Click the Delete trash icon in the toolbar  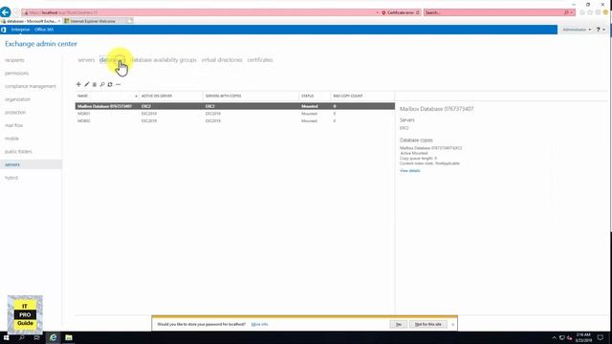[95, 84]
